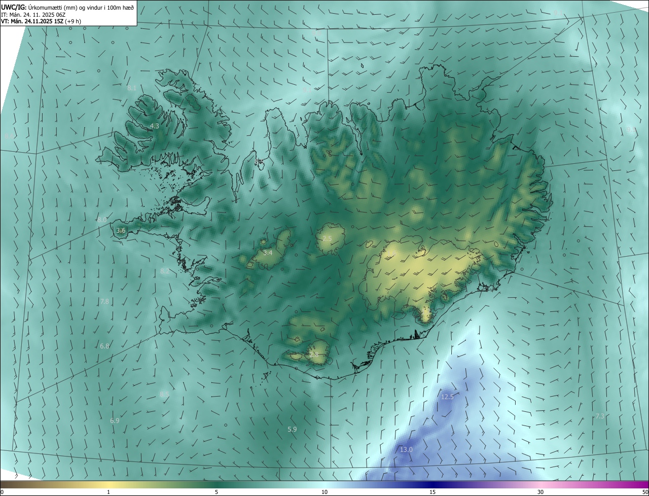This screenshot has width=649, height=496.
Task: Click the 15 tick on the color scale
Action: click(x=432, y=492)
